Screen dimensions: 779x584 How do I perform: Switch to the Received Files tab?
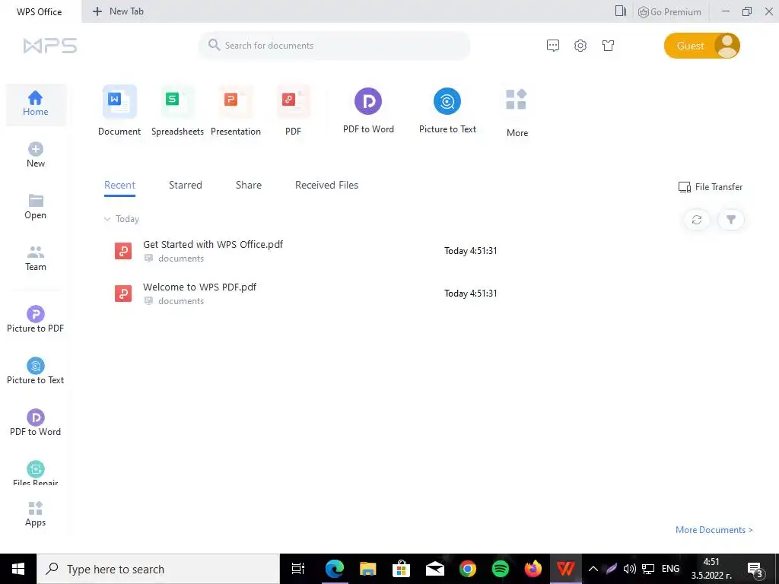[326, 185]
